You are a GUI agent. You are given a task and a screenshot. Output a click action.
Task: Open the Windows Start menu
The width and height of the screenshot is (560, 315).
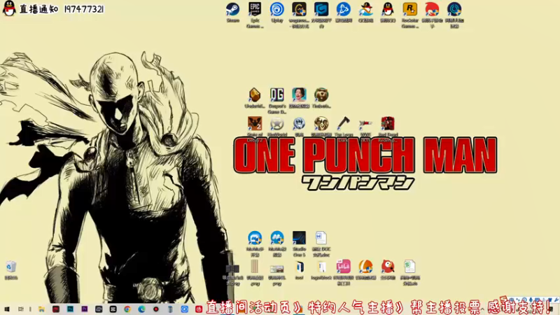(7, 309)
